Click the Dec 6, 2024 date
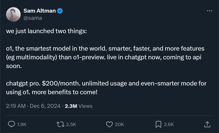This screenshot has width=219, height=133. (x=45, y=106)
